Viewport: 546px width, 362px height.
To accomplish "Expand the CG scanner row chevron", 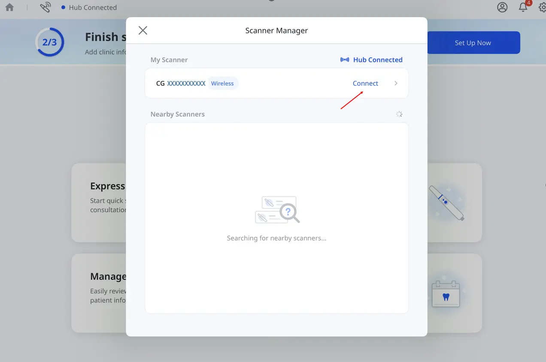I will [x=396, y=83].
